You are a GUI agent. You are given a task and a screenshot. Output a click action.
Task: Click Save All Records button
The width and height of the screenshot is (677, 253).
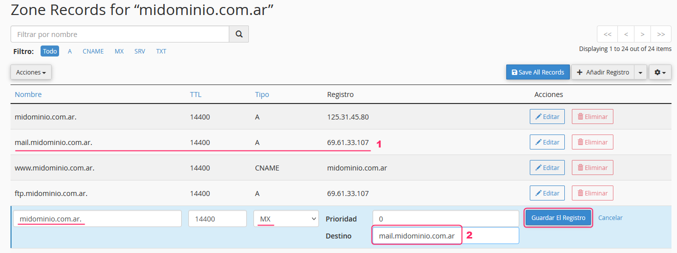click(x=538, y=72)
